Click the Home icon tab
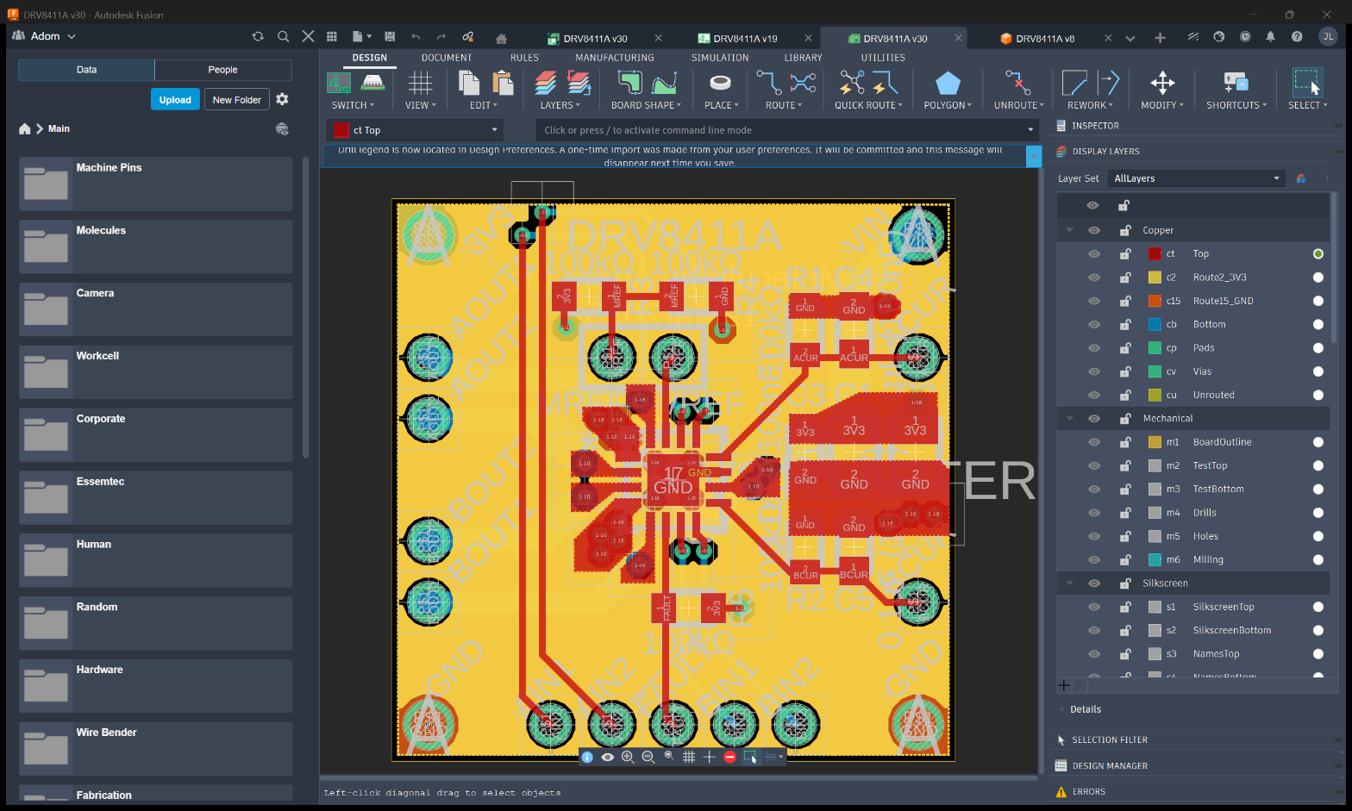 501,38
